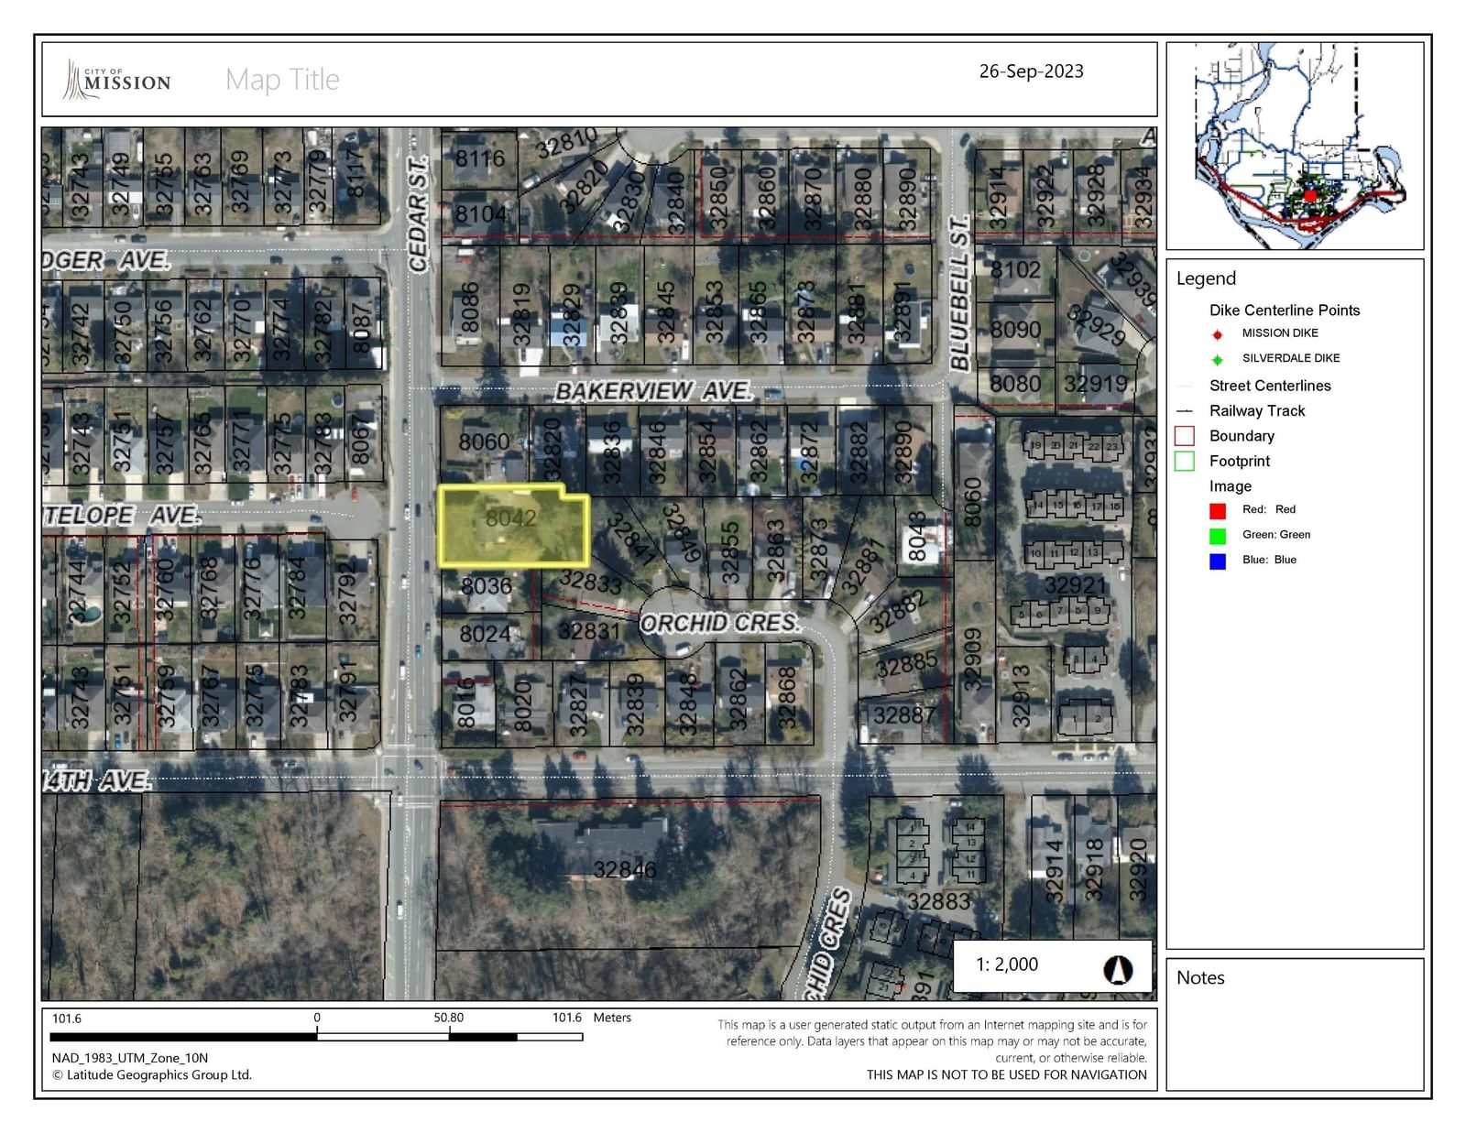Click the Notes panel area
The height and width of the screenshot is (1133, 1466).
1294,1030
